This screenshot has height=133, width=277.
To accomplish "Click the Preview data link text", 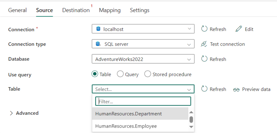I will click(x=256, y=89).
